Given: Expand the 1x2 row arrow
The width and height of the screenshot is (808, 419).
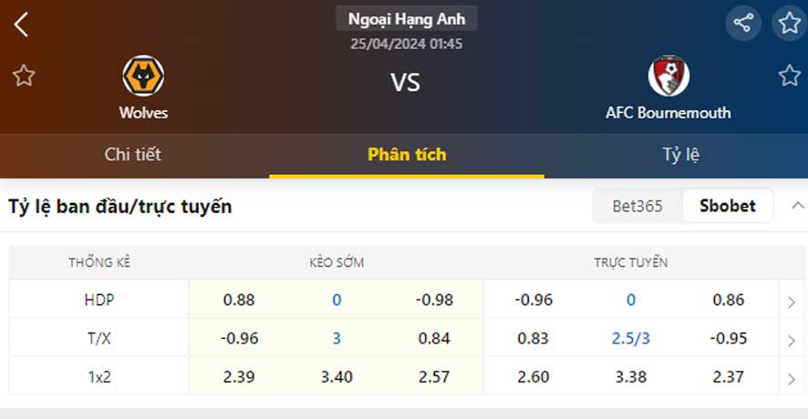Looking at the screenshot, I should coord(792,377).
